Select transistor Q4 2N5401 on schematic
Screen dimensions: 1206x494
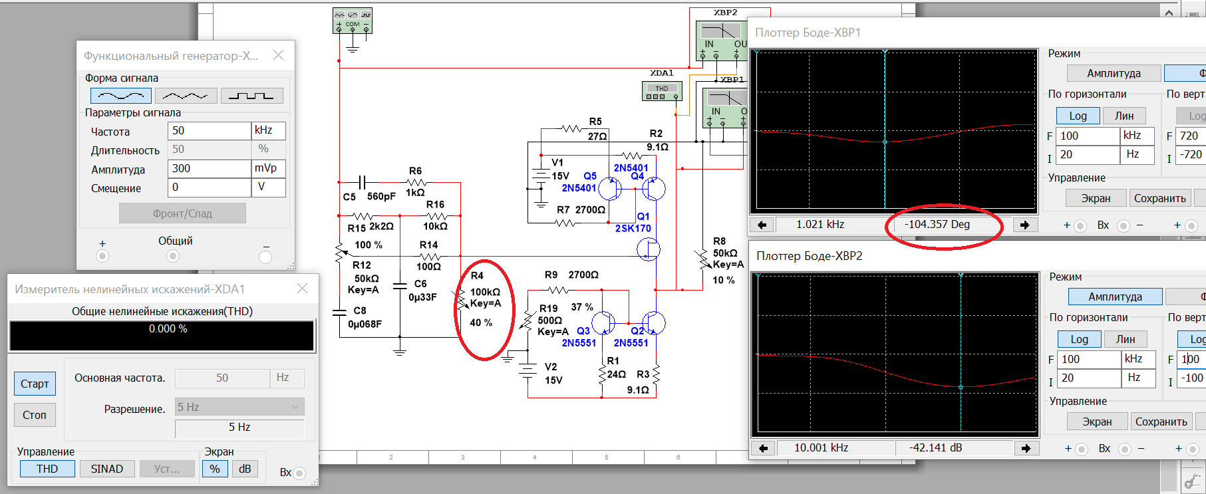click(x=654, y=189)
